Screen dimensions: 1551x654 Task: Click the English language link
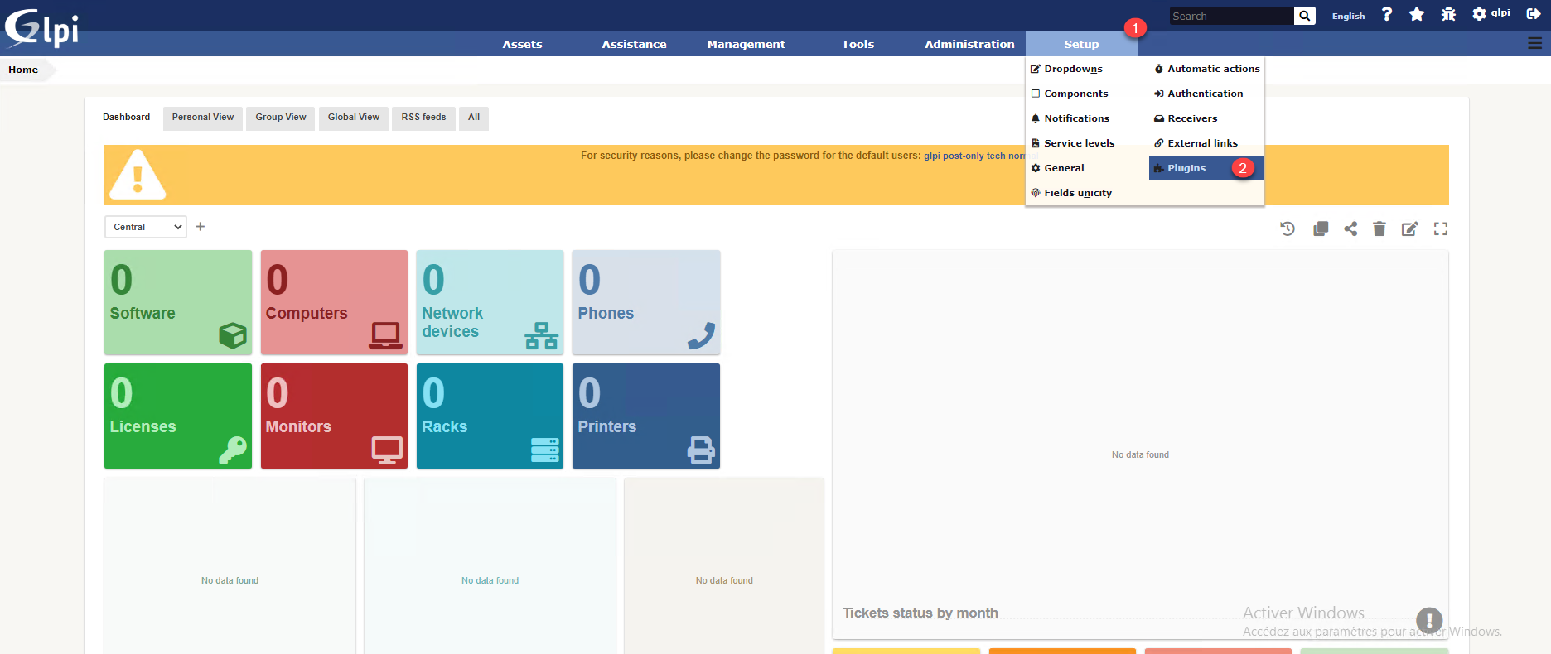click(x=1348, y=16)
